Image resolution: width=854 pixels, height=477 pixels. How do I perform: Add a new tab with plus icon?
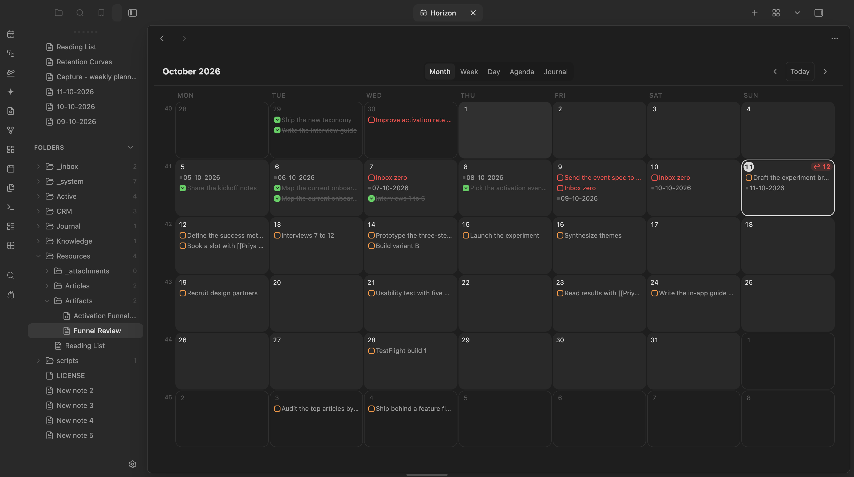pos(754,13)
